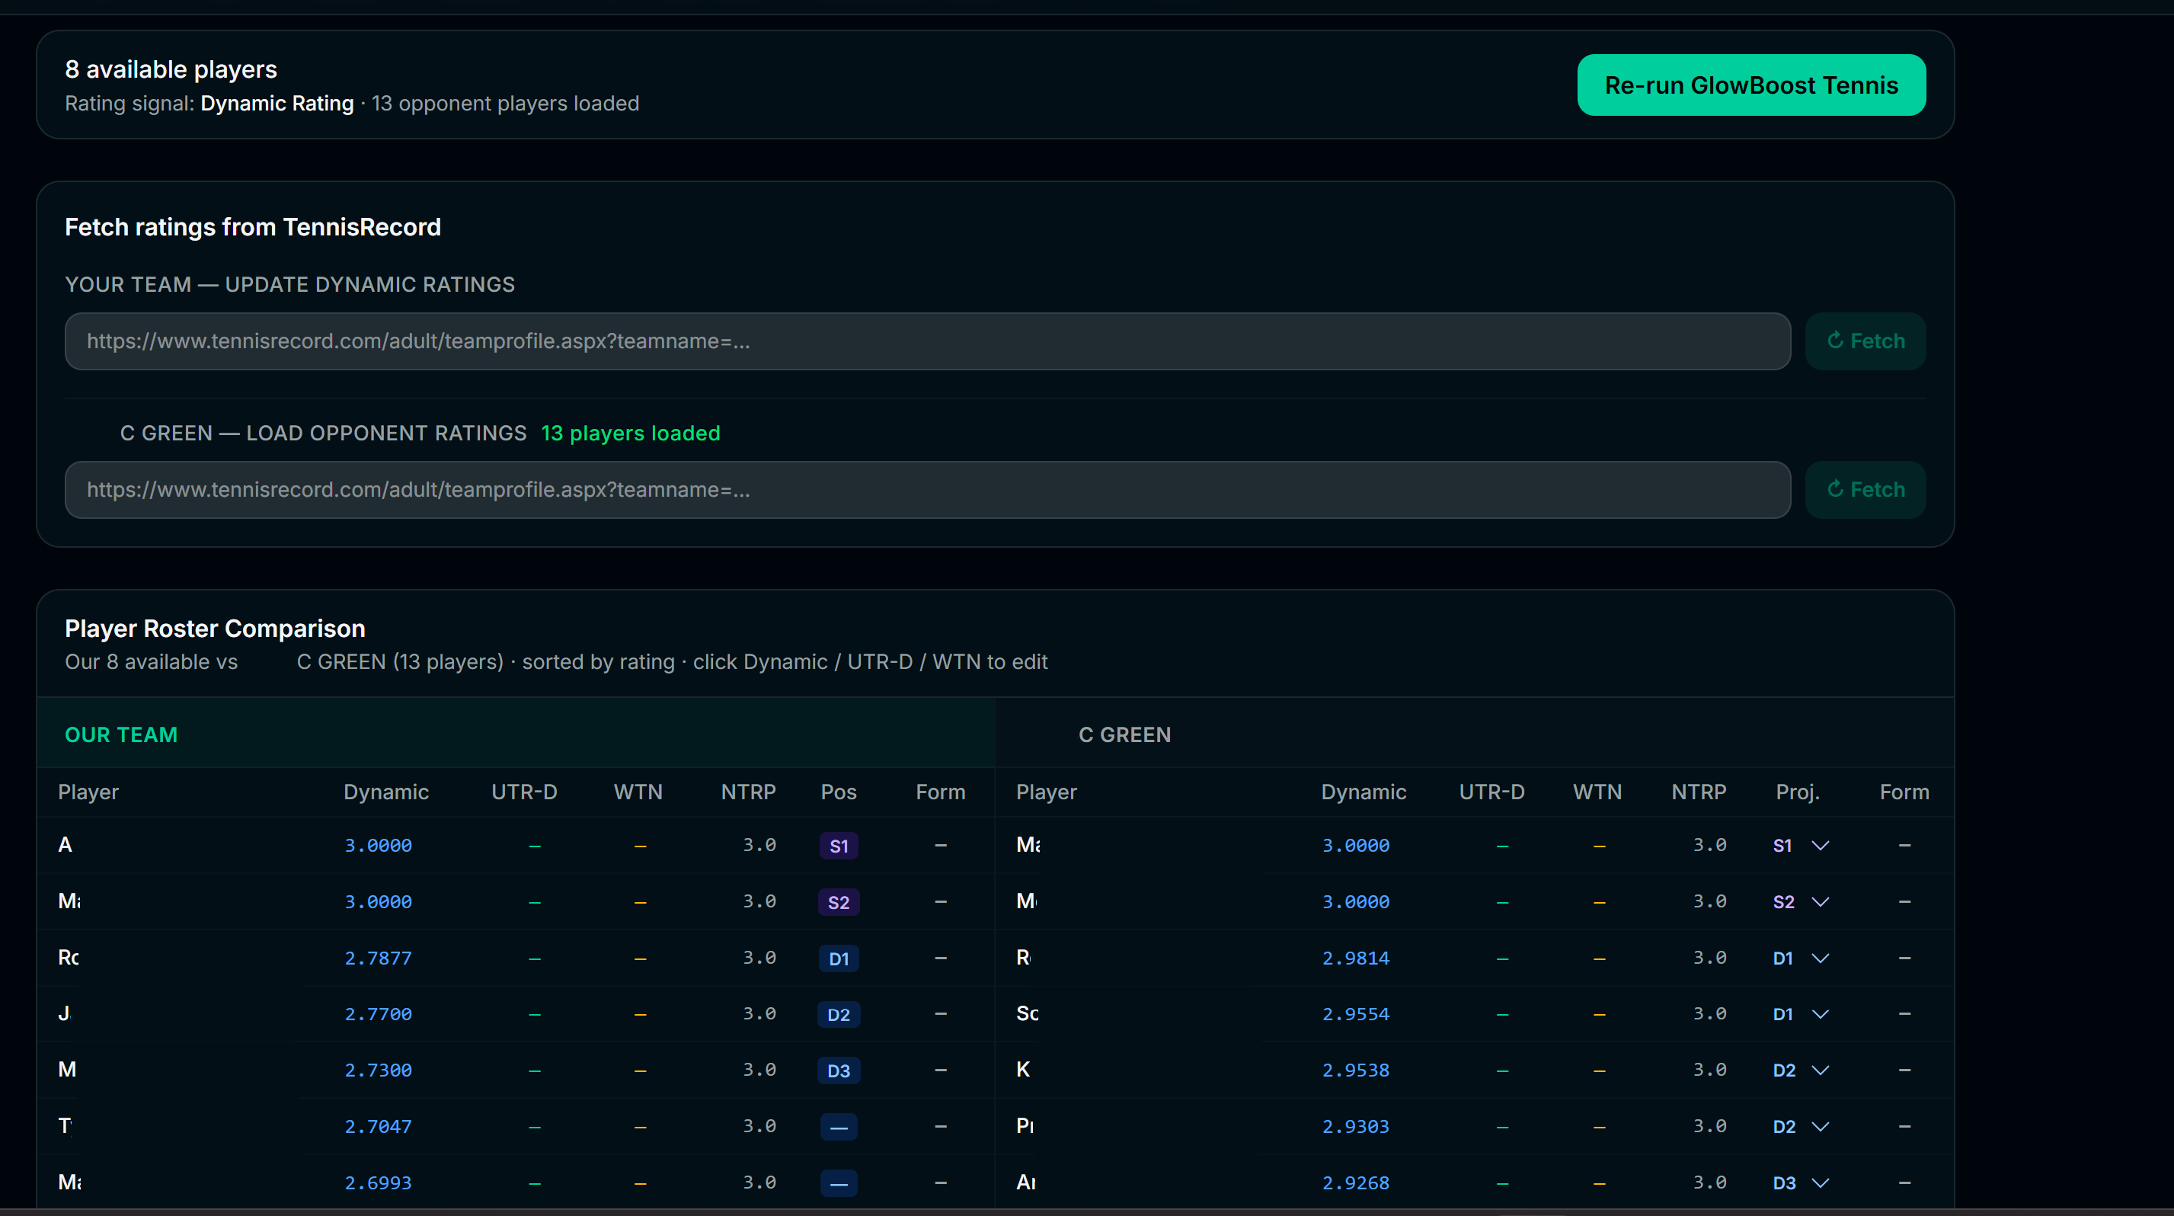Edit the 2.9554 opponent dynamic rating

[1355, 1014]
